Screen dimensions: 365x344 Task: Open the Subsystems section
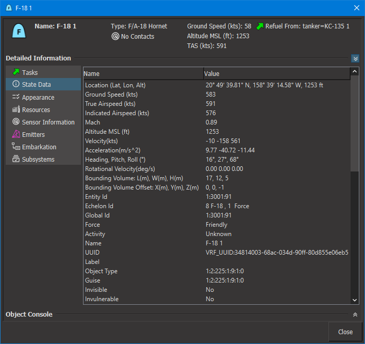point(43,159)
